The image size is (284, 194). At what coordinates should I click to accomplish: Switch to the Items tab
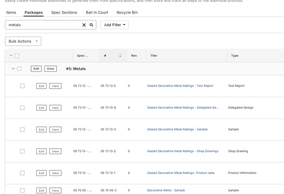tap(11, 13)
